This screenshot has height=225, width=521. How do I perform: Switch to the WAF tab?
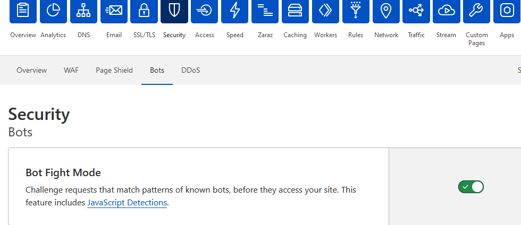click(71, 70)
